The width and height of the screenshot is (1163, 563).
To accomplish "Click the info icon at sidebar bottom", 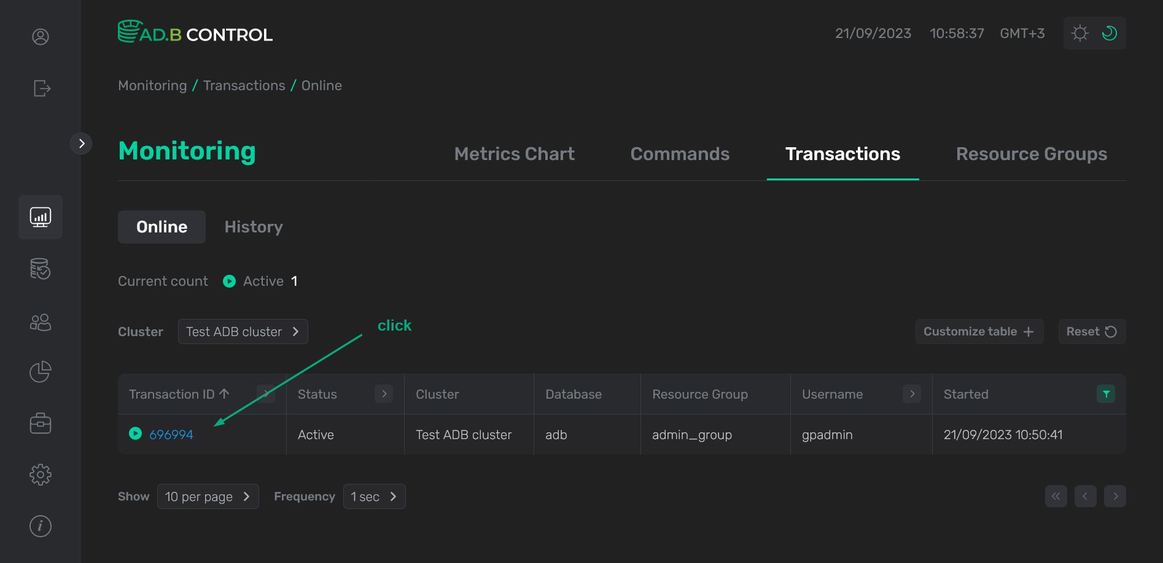I will [x=40, y=526].
